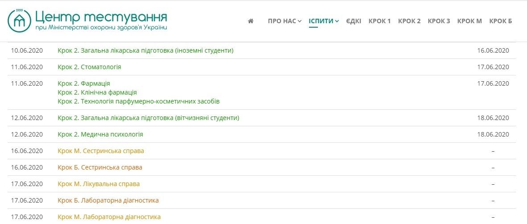Click Крок 2. Клінічна фармація link
The width and height of the screenshot is (527, 224).
click(x=97, y=92)
